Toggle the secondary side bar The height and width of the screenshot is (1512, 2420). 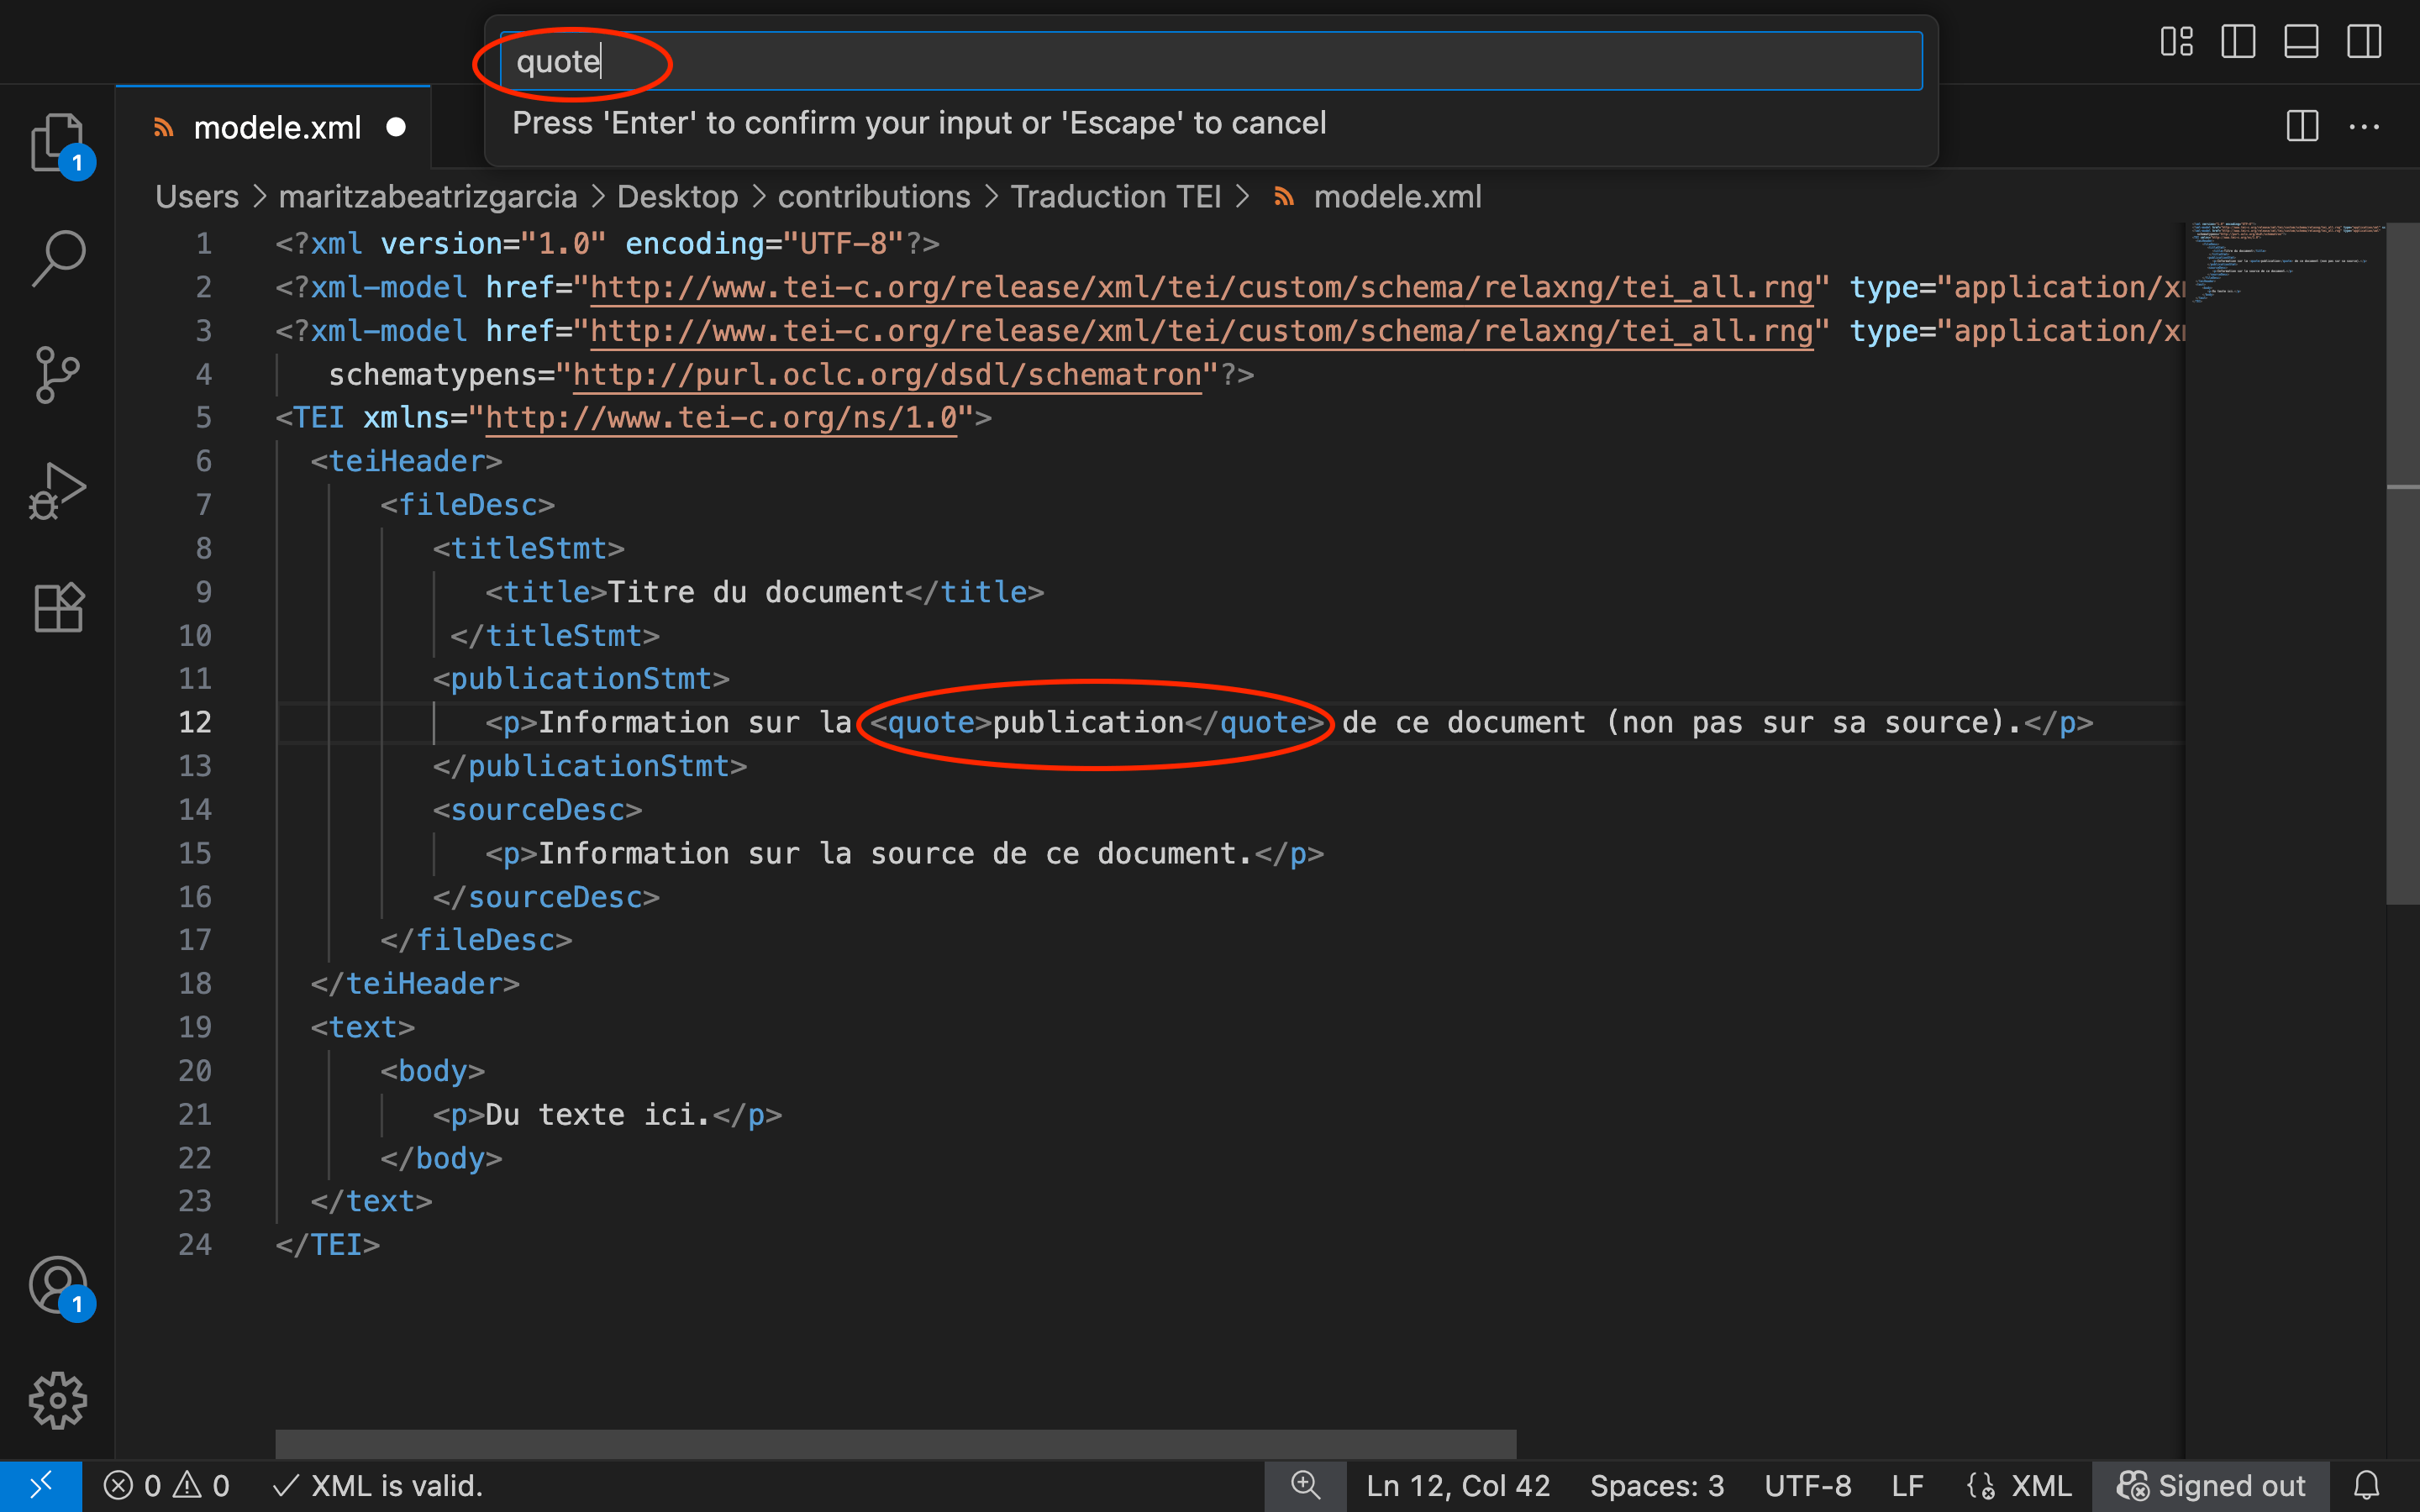(2364, 42)
